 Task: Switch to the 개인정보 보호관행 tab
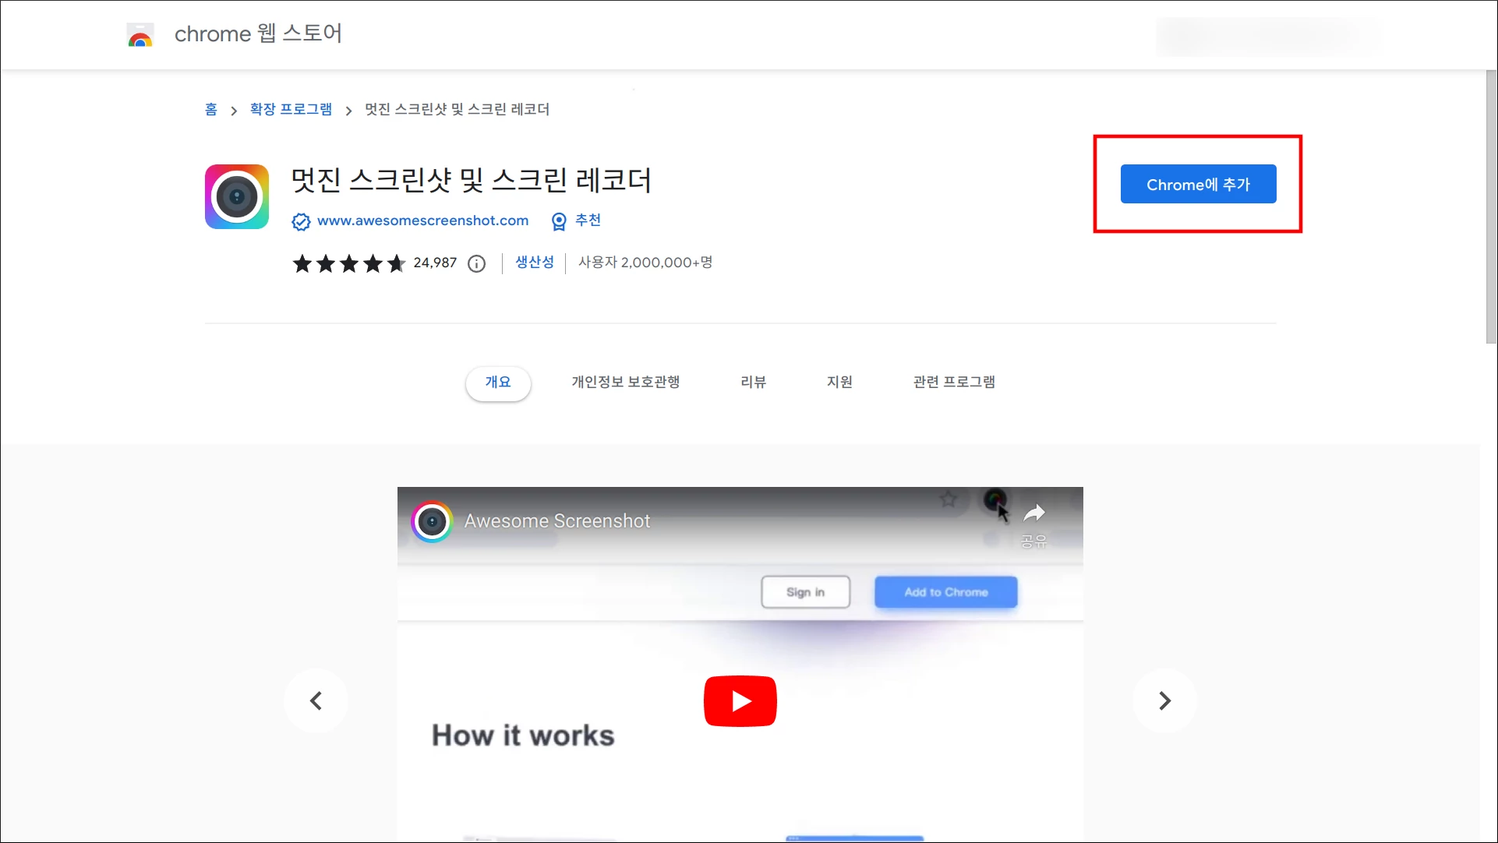tap(625, 383)
